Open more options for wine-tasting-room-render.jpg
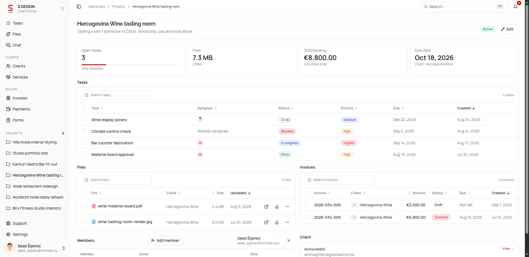This screenshot has width=529, height=257. [x=287, y=222]
